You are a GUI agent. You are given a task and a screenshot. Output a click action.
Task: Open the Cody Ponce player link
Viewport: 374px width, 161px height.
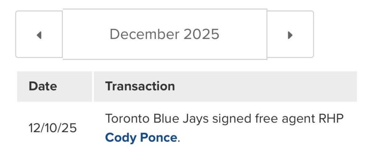coord(141,138)
